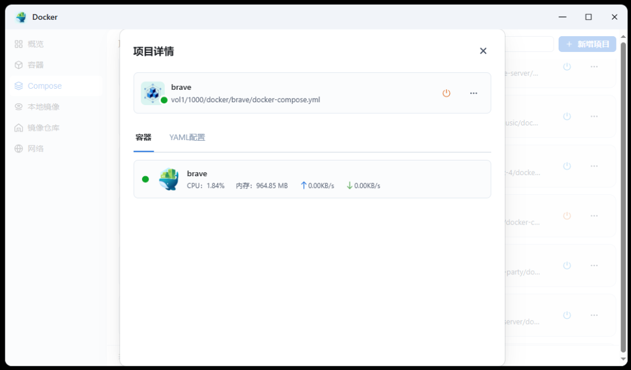Open more options on the /docker-c... row
The height and width of the screenshot is (370, 631).
[594, 215]
